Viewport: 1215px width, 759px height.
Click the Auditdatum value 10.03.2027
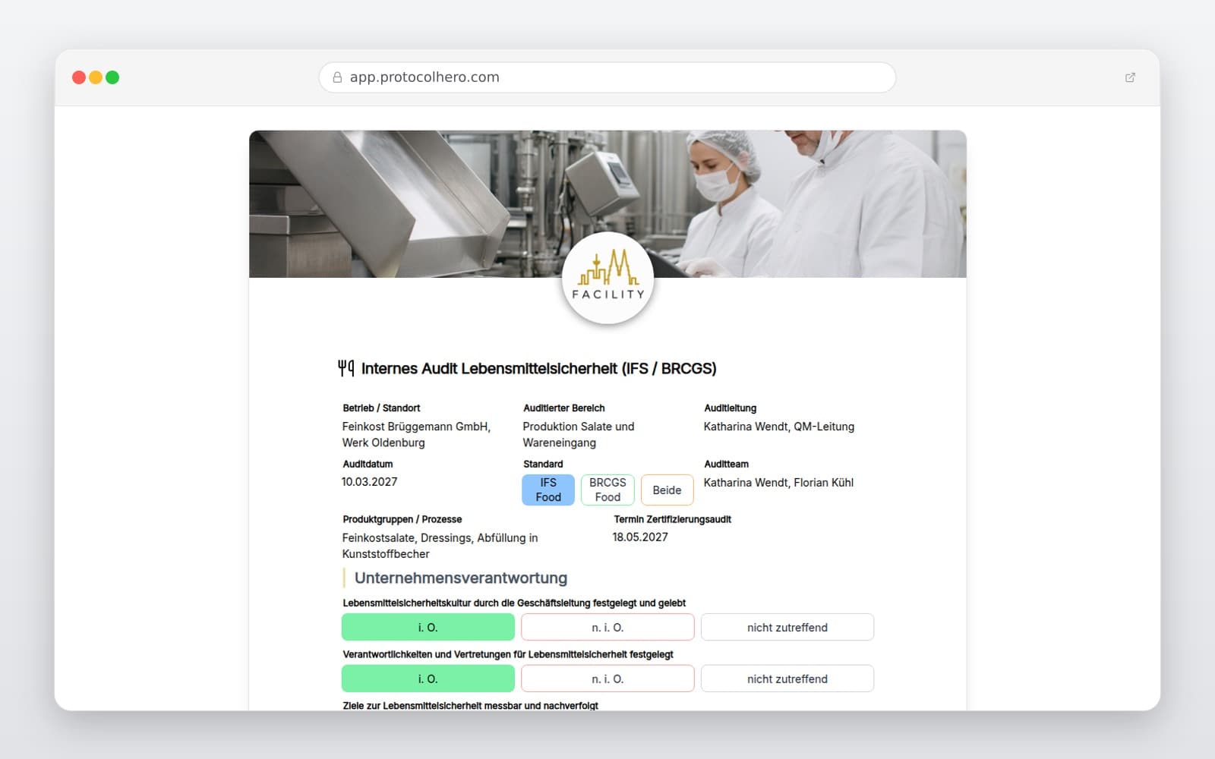pos(370,482)
